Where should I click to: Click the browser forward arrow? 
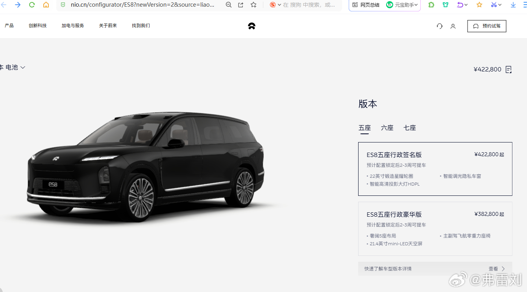point(18,5)
